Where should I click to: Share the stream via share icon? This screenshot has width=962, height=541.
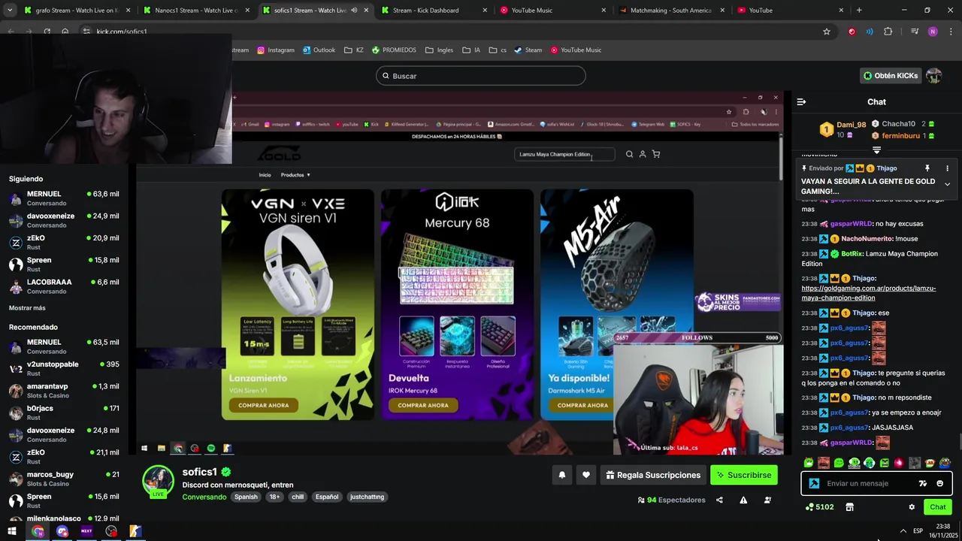click(719, 500)
